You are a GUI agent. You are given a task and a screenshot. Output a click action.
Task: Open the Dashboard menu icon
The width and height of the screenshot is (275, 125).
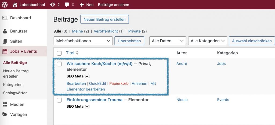click(5, 18)
